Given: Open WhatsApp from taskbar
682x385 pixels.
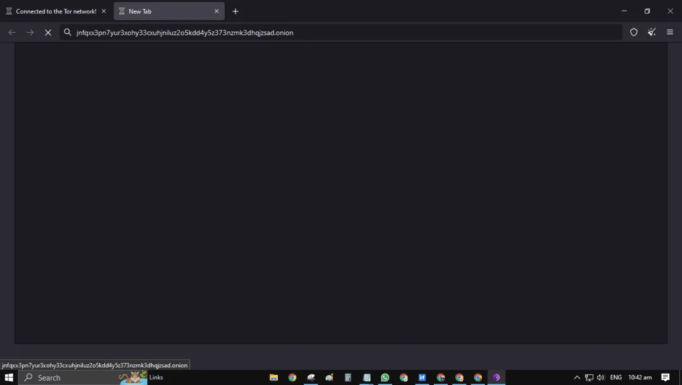Looking at the screenshot, I should pyautogui.click(x=385, y=377).
